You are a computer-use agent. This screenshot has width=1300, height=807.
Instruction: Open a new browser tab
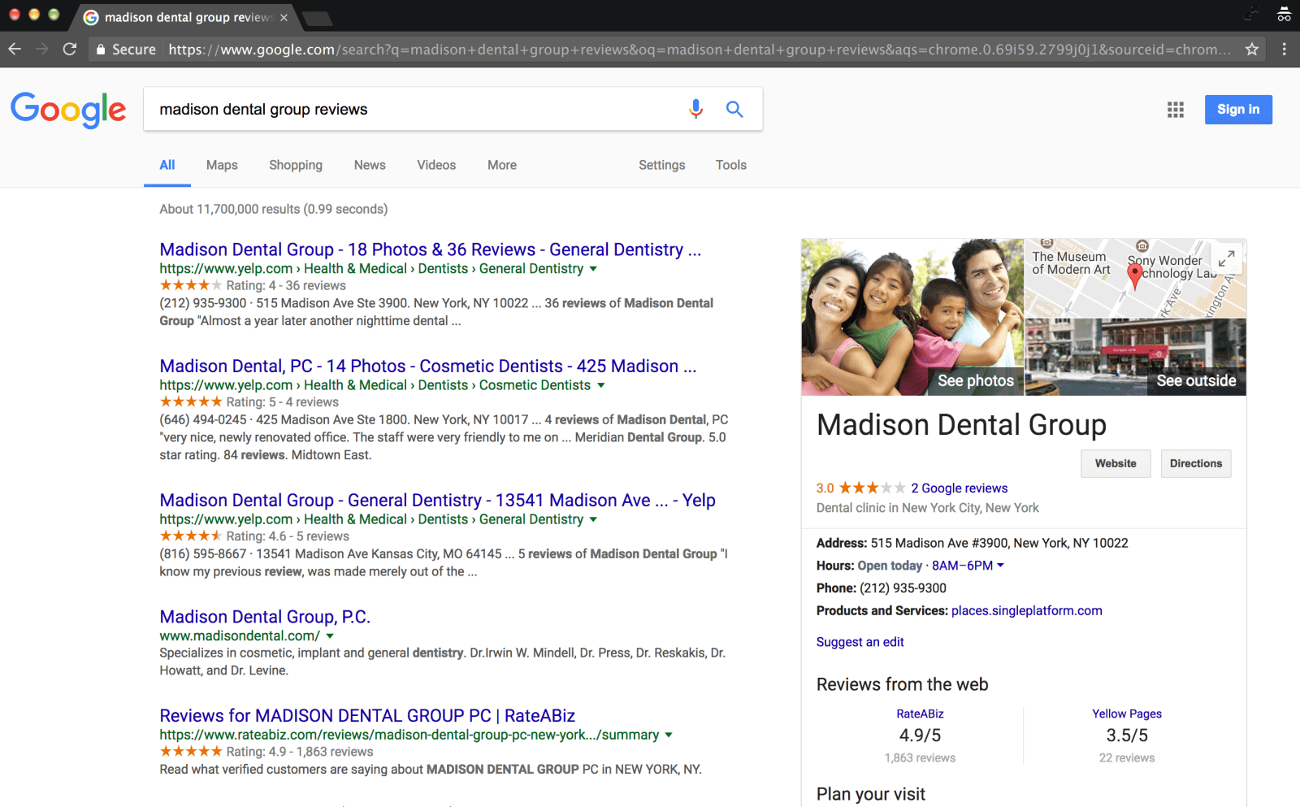(x=318, y=18)
